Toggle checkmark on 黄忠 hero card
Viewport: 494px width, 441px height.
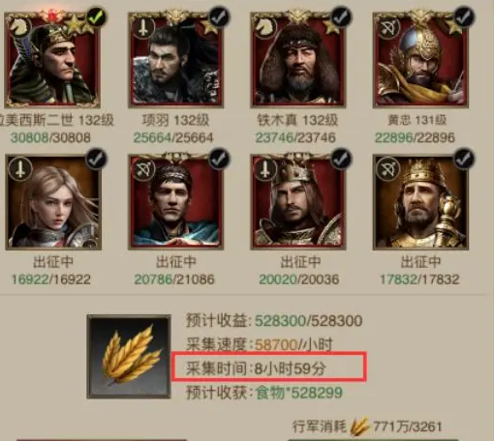[x=464, y=16]
